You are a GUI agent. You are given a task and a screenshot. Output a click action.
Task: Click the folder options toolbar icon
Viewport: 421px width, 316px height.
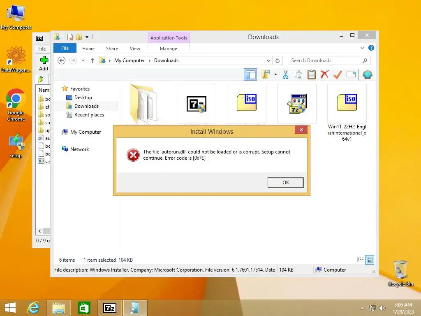click(266, 74)
